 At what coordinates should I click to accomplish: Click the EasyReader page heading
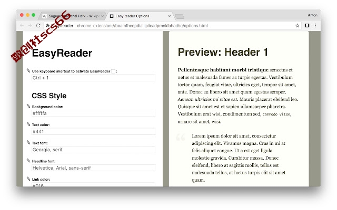[62, 53]
